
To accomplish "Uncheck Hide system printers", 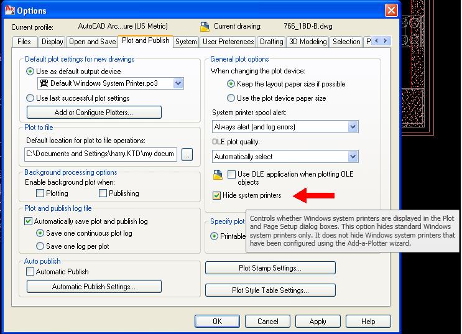I will pyautogui.click(x=216, y=195).
